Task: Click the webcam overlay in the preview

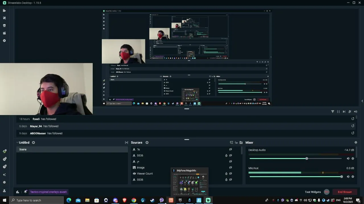Action: click(46, 89)
